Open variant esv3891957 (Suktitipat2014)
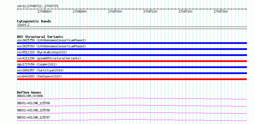This screenshot has height=124, width=255. click(x=40, y=70)
